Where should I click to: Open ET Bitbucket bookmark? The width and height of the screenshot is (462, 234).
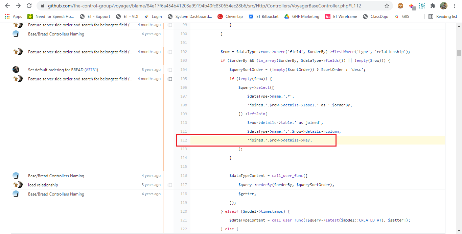click(x=264, y=17)
